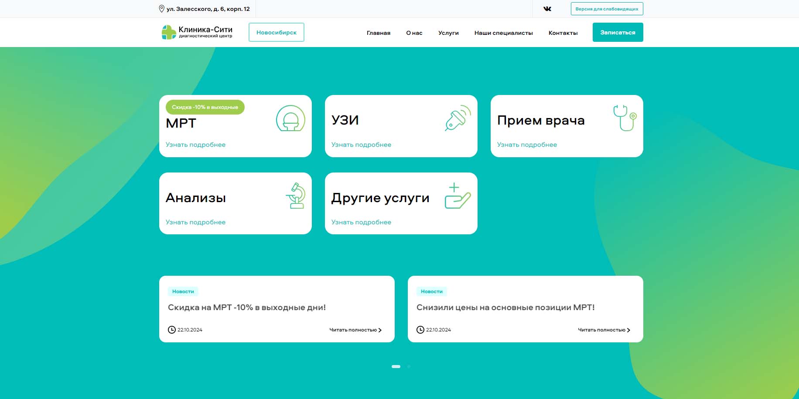Viewport: 799px width, 399px height.
Task: Open the Главная menu item
Action: coord(378,33)
